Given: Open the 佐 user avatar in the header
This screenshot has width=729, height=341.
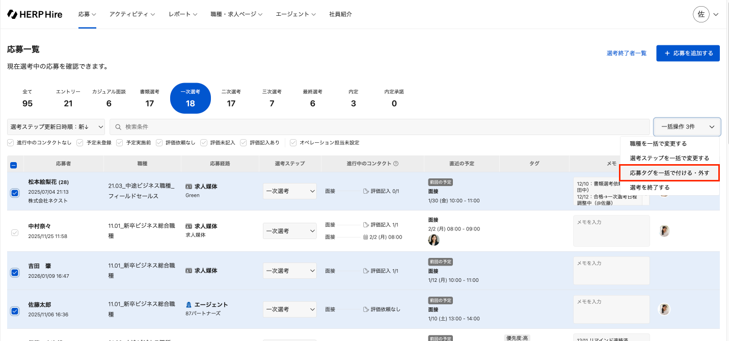Looking at the screenshot, I should coord(701,14).
